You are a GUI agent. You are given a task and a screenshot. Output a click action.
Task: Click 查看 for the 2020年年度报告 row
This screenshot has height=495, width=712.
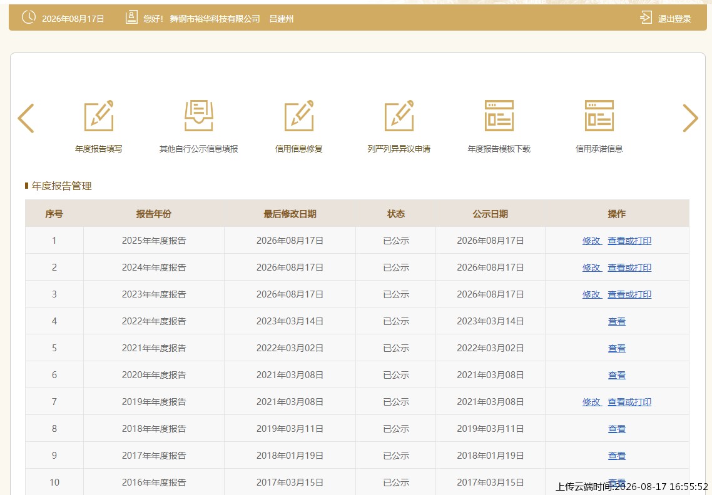click(617, 375)
